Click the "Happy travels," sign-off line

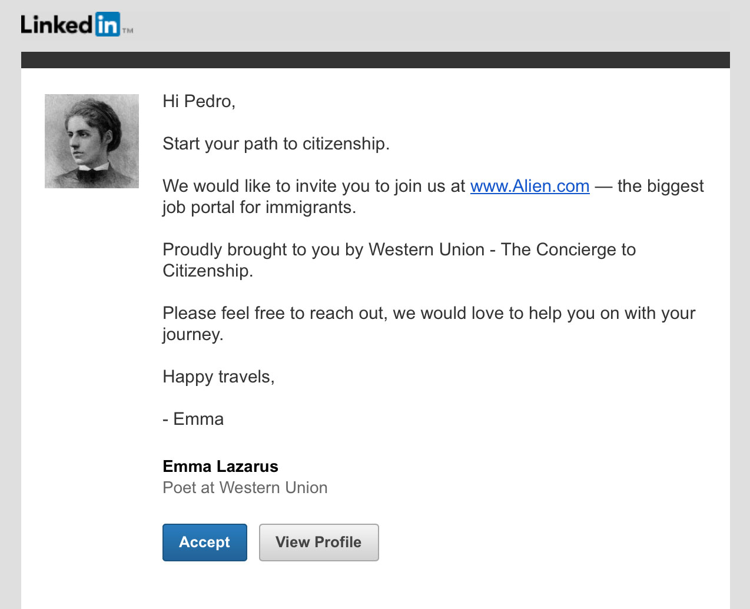click(x=219, y=377)
